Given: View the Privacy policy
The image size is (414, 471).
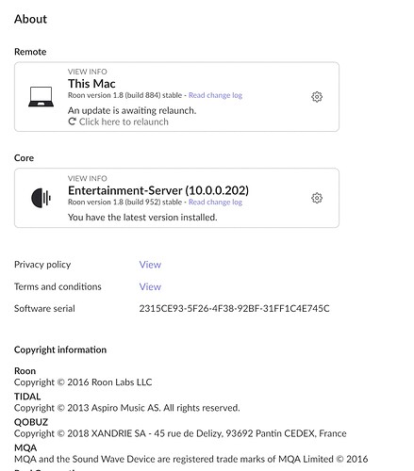Looking at the screenshot, I should (150, 265).
